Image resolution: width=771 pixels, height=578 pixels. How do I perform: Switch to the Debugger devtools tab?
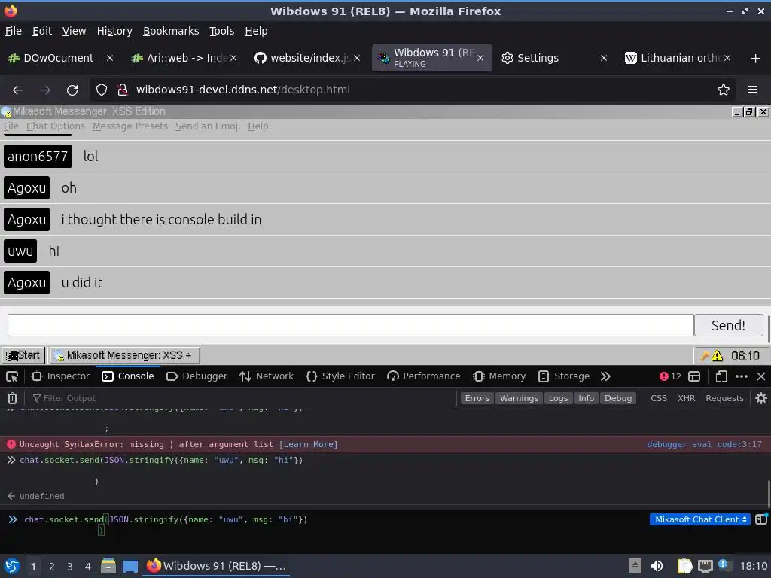point(197,376)
